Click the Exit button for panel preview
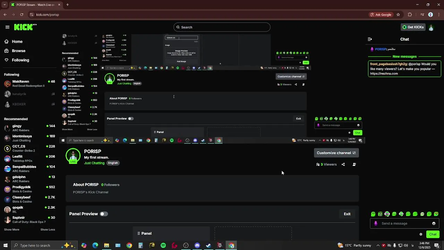The image size is (444, 250). (x=347, y=214)
